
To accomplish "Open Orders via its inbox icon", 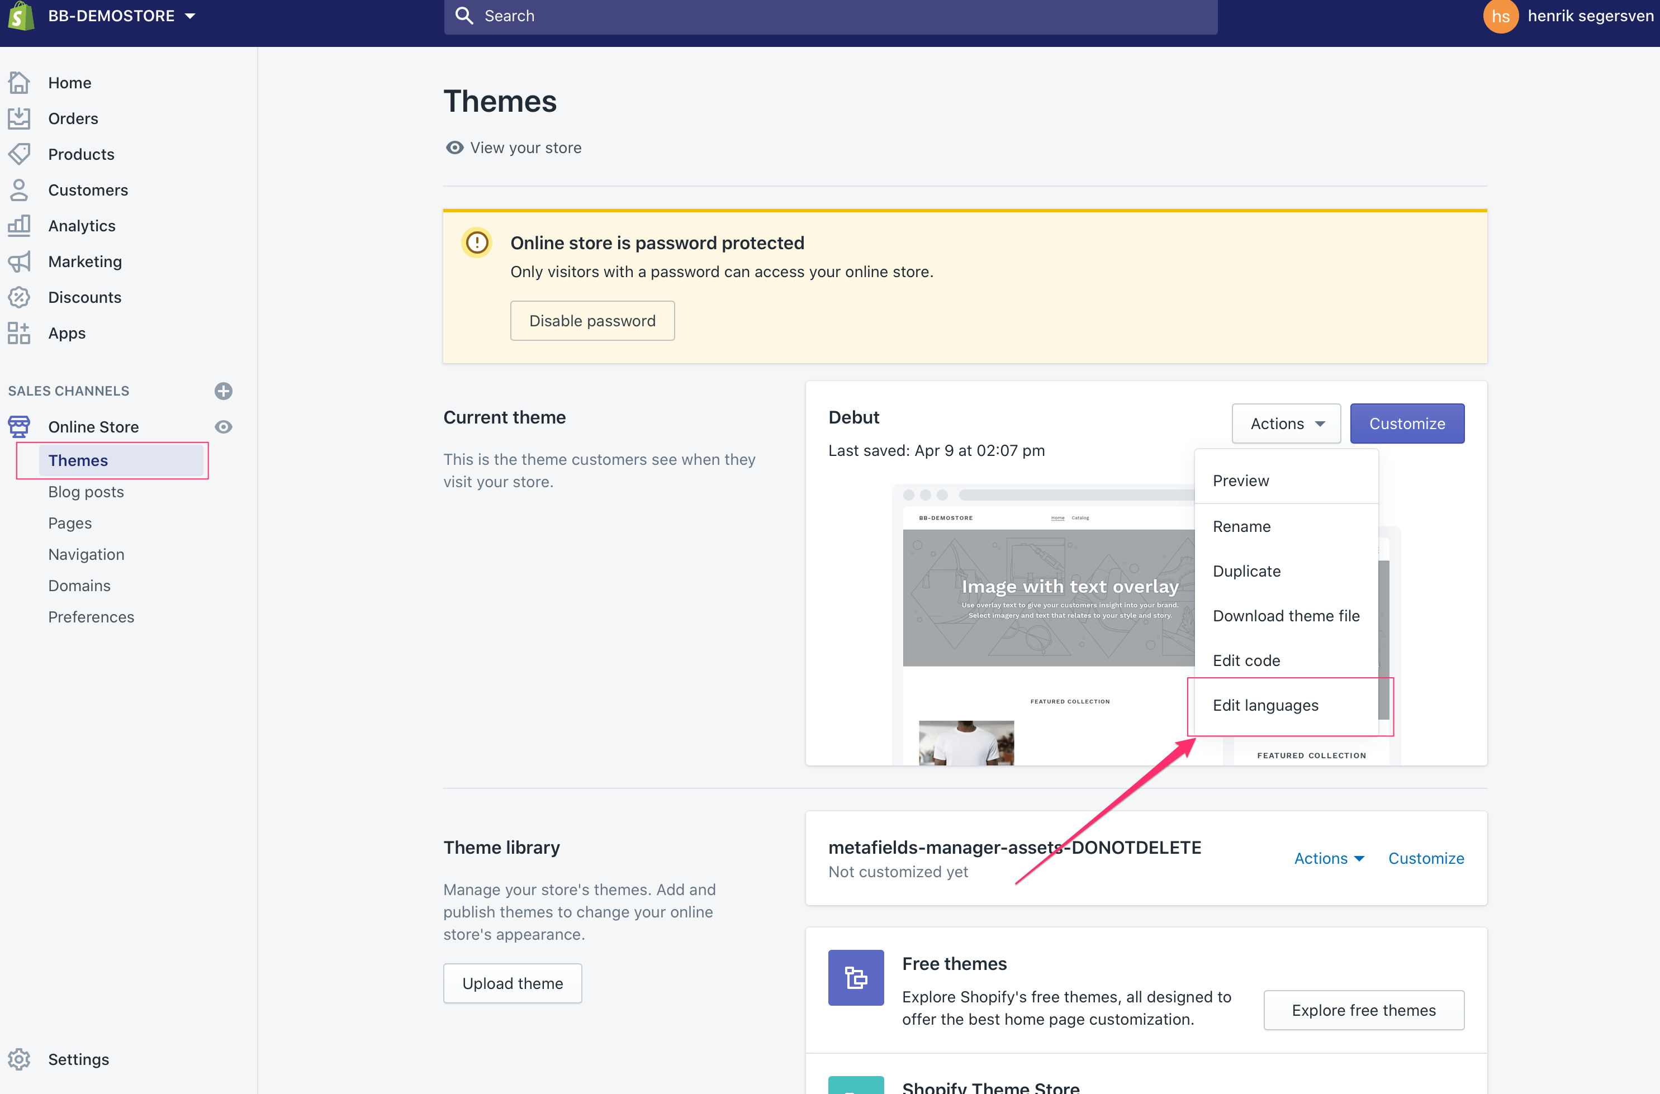I will 19,118.
